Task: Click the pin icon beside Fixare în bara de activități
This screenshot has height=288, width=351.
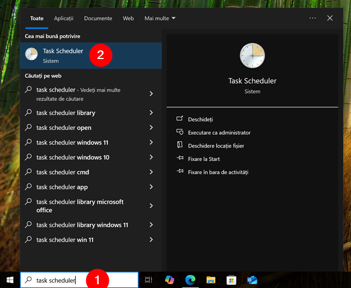Action: coord(180,172)
